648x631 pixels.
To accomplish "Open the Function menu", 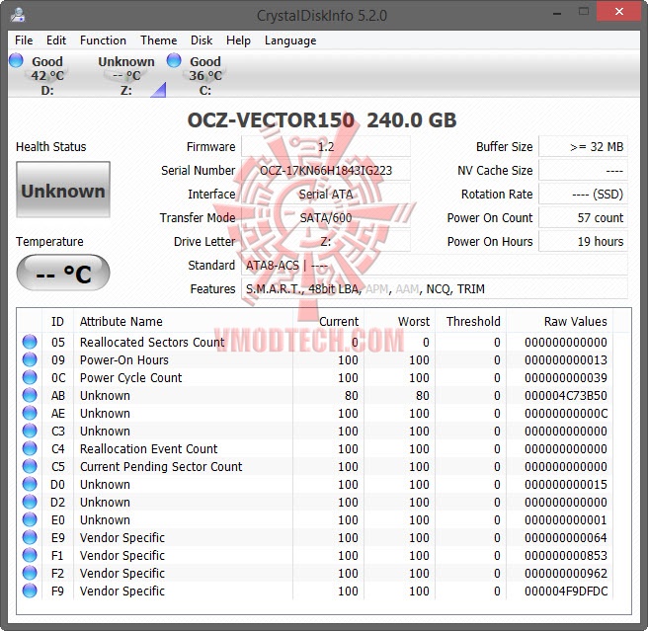I will coord(103,40).
